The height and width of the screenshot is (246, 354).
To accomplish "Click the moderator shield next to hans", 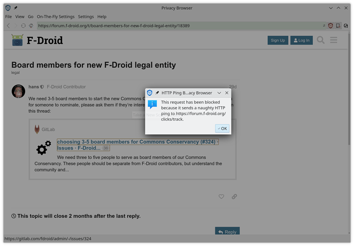I will [42, 87].
